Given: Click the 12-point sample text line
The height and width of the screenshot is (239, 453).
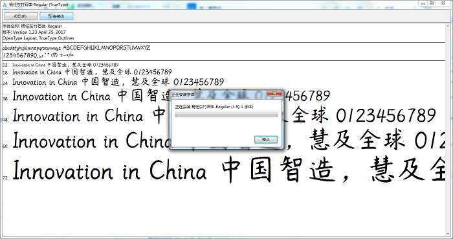Looking at the screenshot, I should click(65, 65).
